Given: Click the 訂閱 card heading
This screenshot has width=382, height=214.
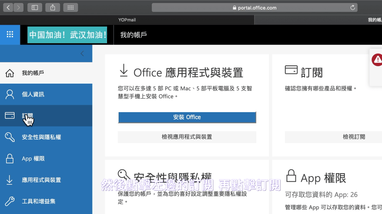Looking at the screenshot, I should coord(311,72).
